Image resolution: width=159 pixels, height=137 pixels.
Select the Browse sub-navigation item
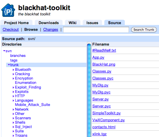click(x=31, y=30)
